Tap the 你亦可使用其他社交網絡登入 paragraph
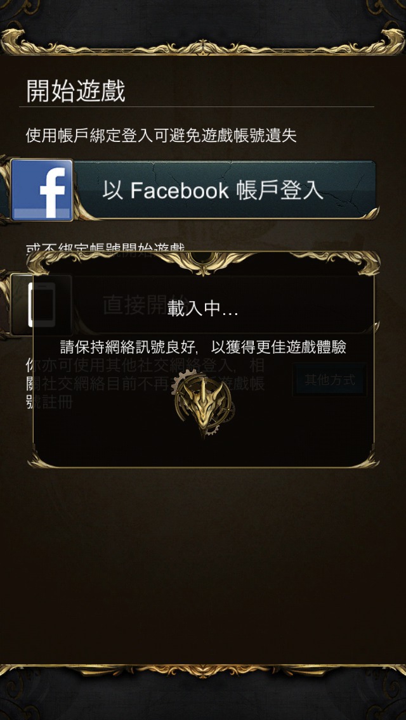406x720 pixels. click(145, 384)
